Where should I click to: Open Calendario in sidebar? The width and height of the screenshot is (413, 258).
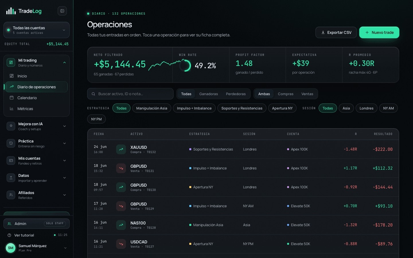(x=36, y=98)
